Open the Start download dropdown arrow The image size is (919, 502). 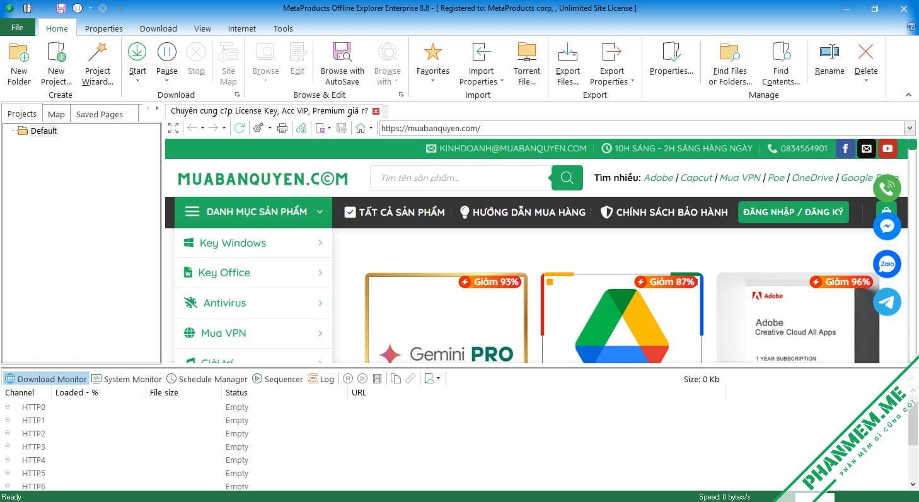pos(137,81)
